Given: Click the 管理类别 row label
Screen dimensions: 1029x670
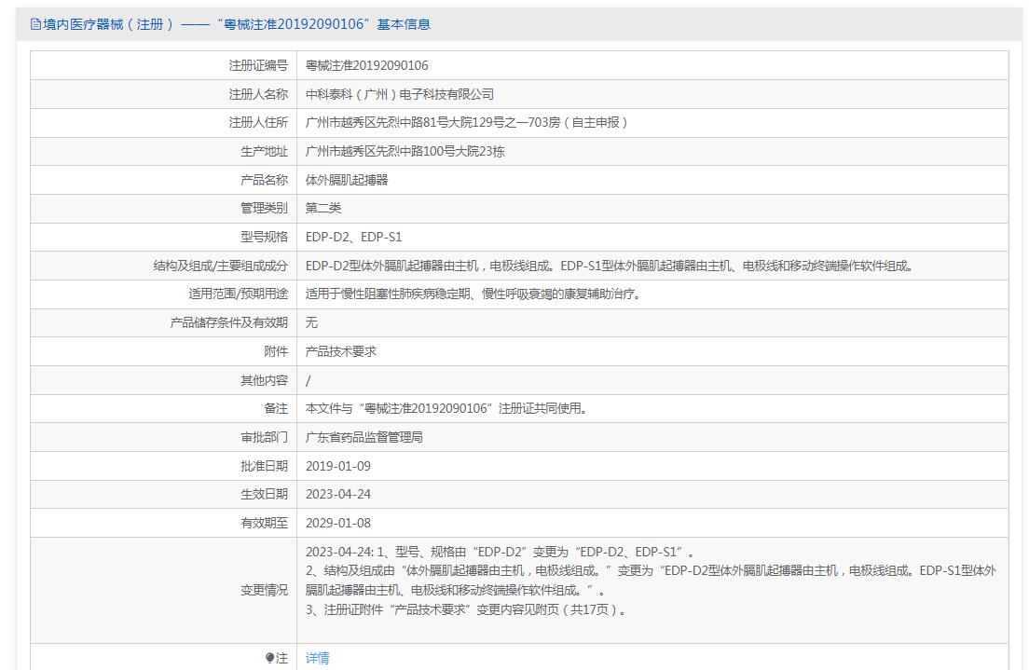Looking at the screenshot, I should [x=264, y=208].
